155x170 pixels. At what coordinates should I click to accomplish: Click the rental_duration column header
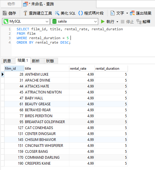coord(111,69)
